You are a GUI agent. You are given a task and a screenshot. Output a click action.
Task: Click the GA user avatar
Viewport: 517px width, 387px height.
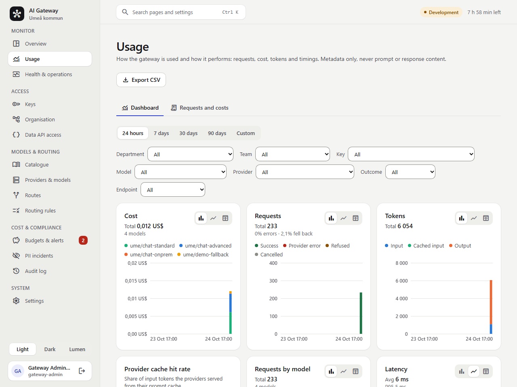(x=18, y=371)
